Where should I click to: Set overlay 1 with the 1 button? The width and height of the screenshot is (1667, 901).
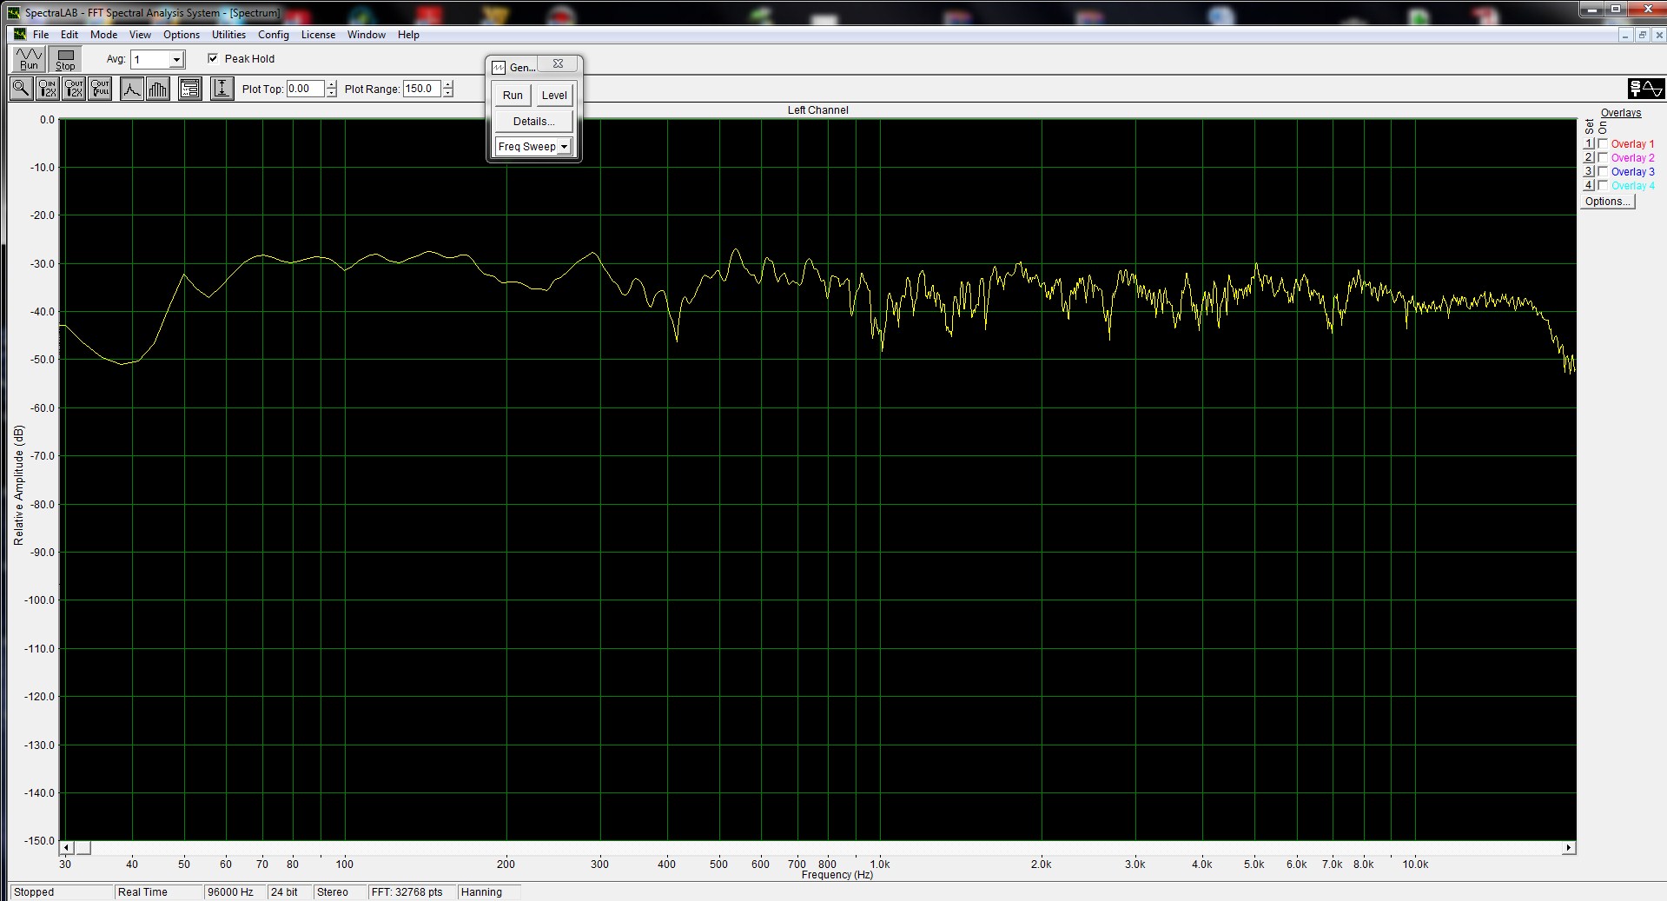[1589, 144]
